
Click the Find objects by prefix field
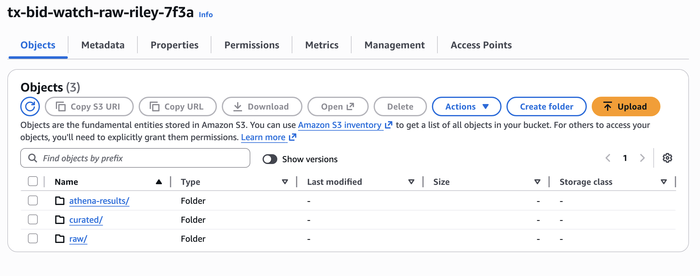135,158
